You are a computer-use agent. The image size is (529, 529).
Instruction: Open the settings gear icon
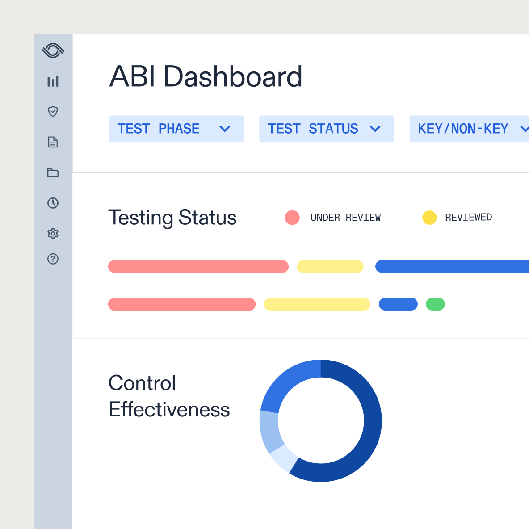[53, 233]
